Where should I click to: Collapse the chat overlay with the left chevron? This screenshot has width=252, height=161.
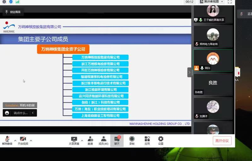pyautogui.click(x=33, y=113)
